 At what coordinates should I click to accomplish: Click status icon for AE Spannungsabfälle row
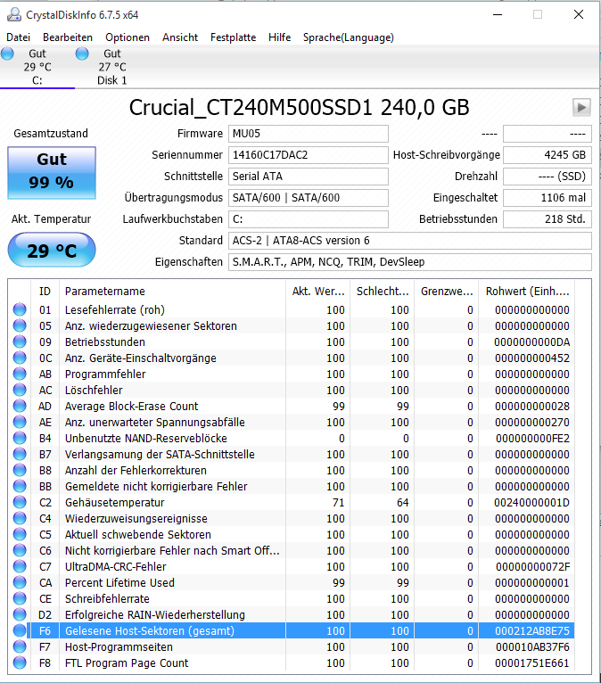pos(20,422)
